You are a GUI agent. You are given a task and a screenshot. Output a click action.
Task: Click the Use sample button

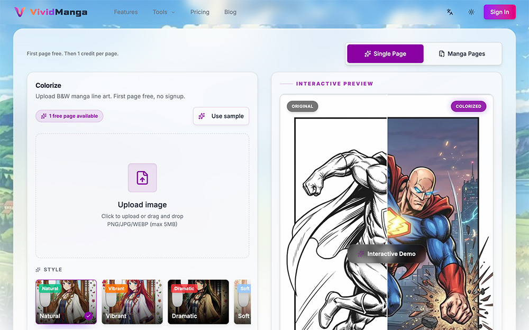(x=221, y=116)
